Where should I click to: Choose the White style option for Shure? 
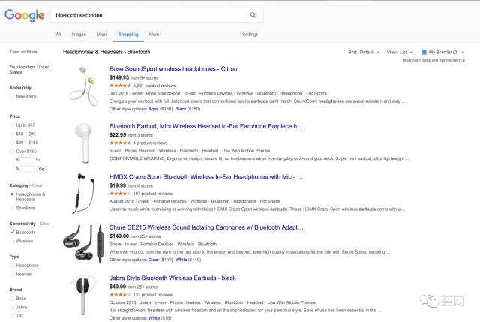(x=181, y=260)
